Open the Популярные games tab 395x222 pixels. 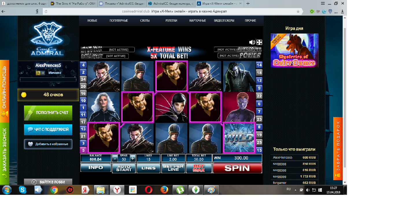tap(119, 21)
